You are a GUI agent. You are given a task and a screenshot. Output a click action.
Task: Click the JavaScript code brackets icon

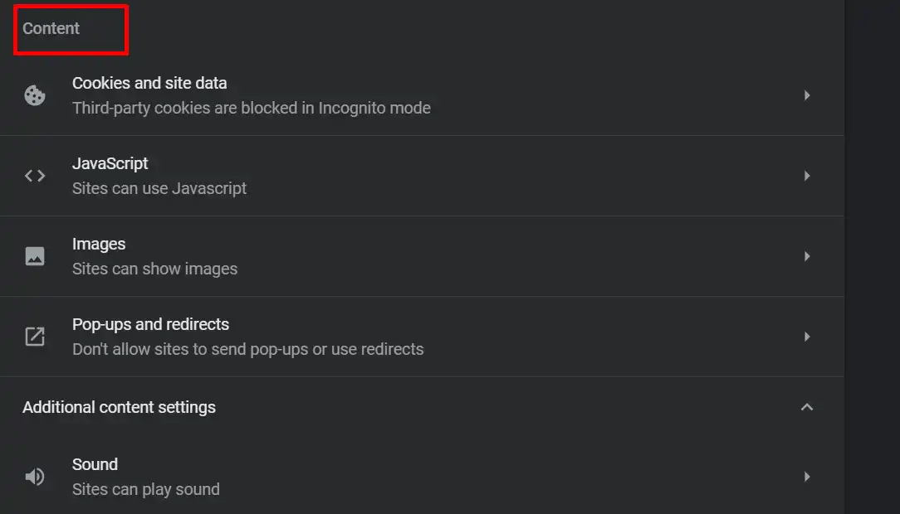pyautogui.click(x=34, y=176)
